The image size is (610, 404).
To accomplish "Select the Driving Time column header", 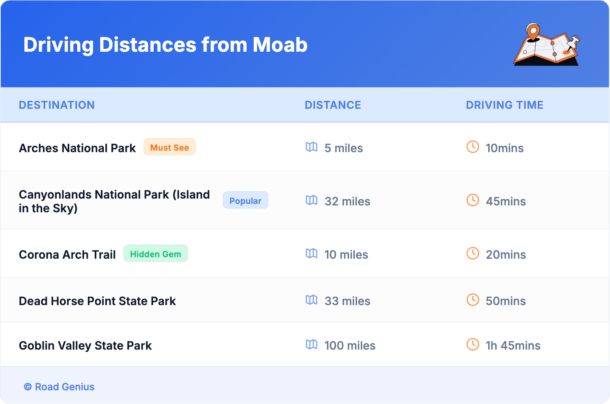I will point(505,105).
